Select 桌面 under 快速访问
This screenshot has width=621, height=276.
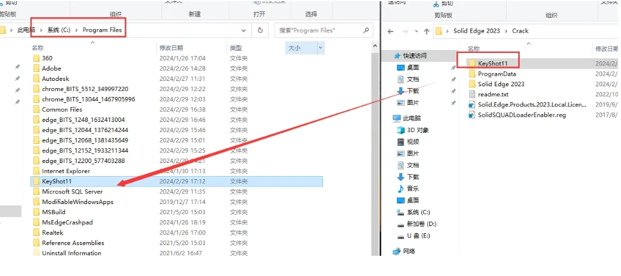click(x=408, y=68)
